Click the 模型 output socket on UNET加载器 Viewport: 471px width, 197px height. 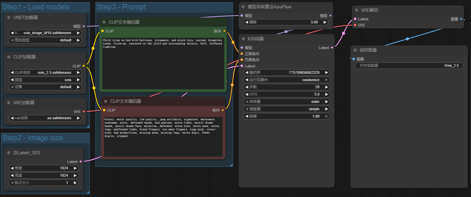pos(84,26)
